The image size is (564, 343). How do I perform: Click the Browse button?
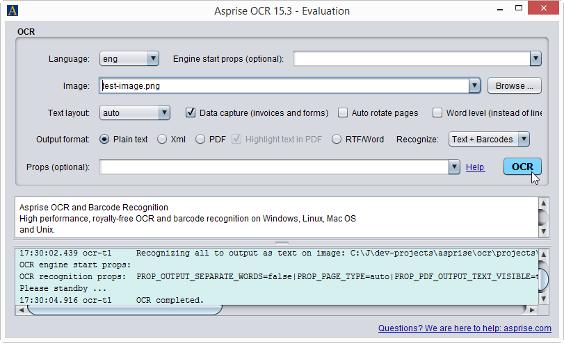coord(515,86)
